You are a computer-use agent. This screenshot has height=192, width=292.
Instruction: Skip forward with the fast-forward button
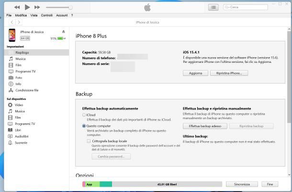point(37,7)
